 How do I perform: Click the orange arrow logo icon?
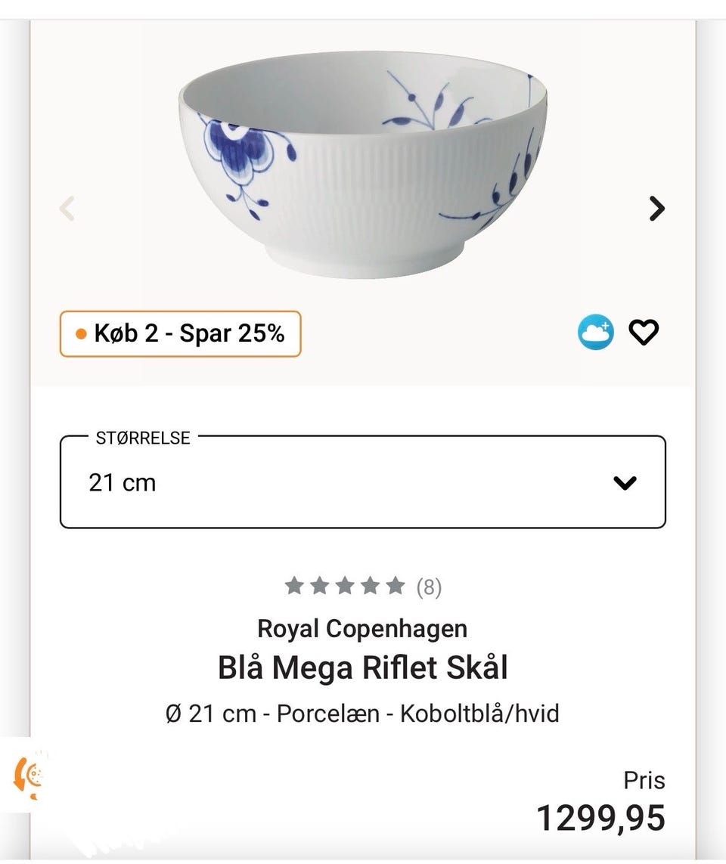[26, 775]
